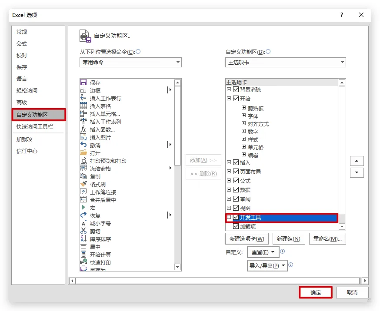
Task: Uncheck the 页面布局 checkbox
Action: coord(236,171)
